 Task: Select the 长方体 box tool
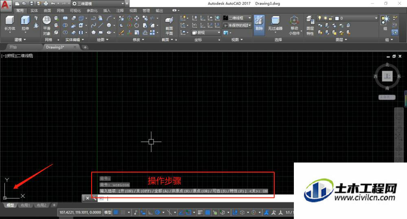tap(10, 23)
